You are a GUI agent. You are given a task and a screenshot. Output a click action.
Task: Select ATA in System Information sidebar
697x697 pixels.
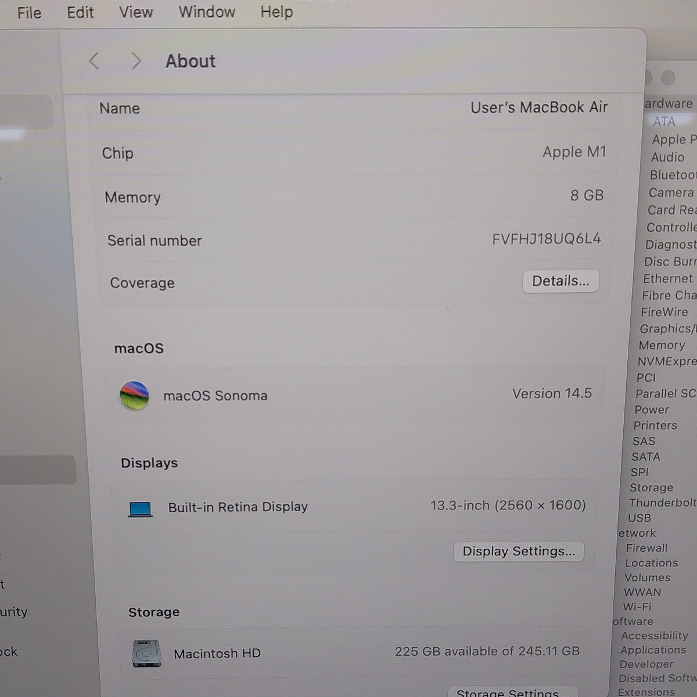pos(664,121)
